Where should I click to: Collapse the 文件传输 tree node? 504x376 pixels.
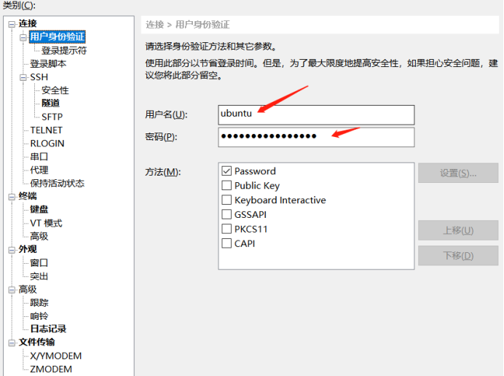[12, 342]
